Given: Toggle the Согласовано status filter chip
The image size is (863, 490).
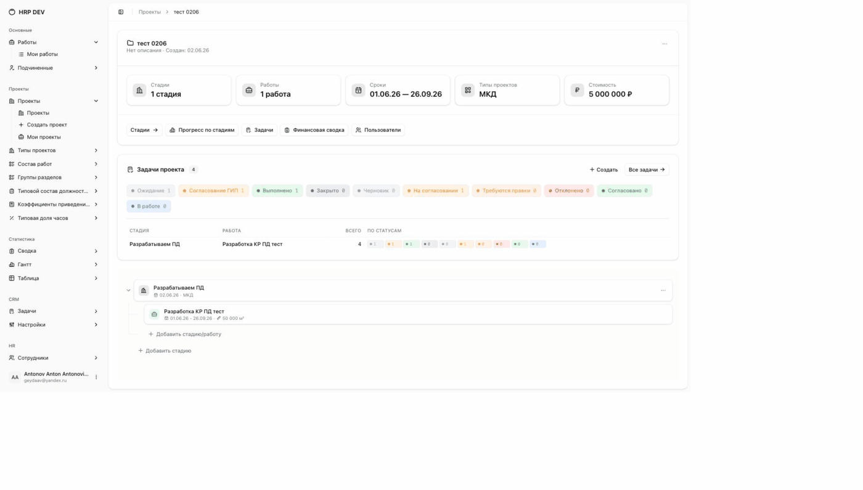Looking at the screenshot, I should click(x=624, y=190).
